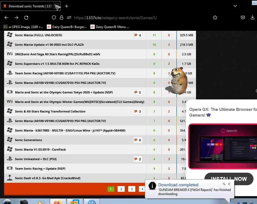Open a new tab with the plus button

click(66, 6)
